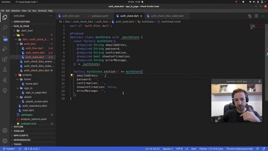
Task: Open the Manage gear settings icon
Action: [5, 141]
